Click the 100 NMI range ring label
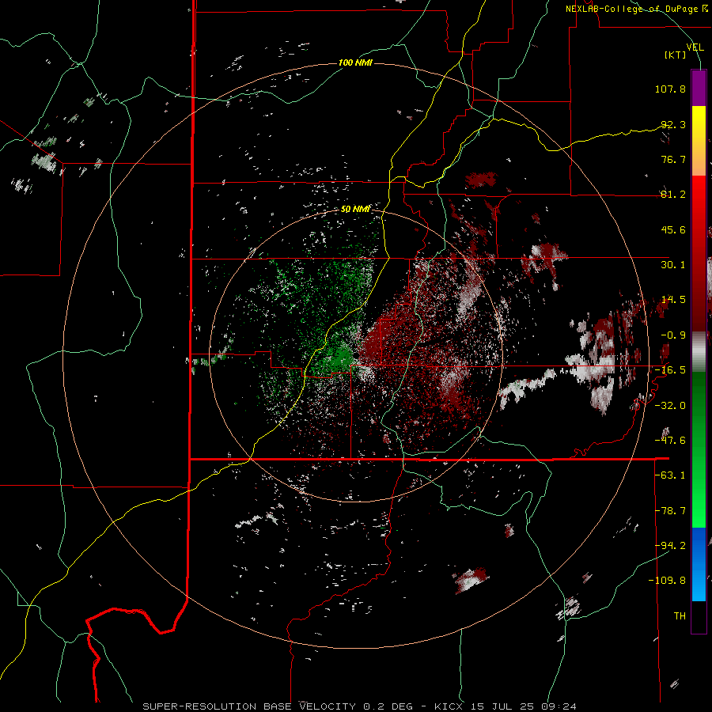The height and width of the screenshot is (712, 712). point(355,62)
